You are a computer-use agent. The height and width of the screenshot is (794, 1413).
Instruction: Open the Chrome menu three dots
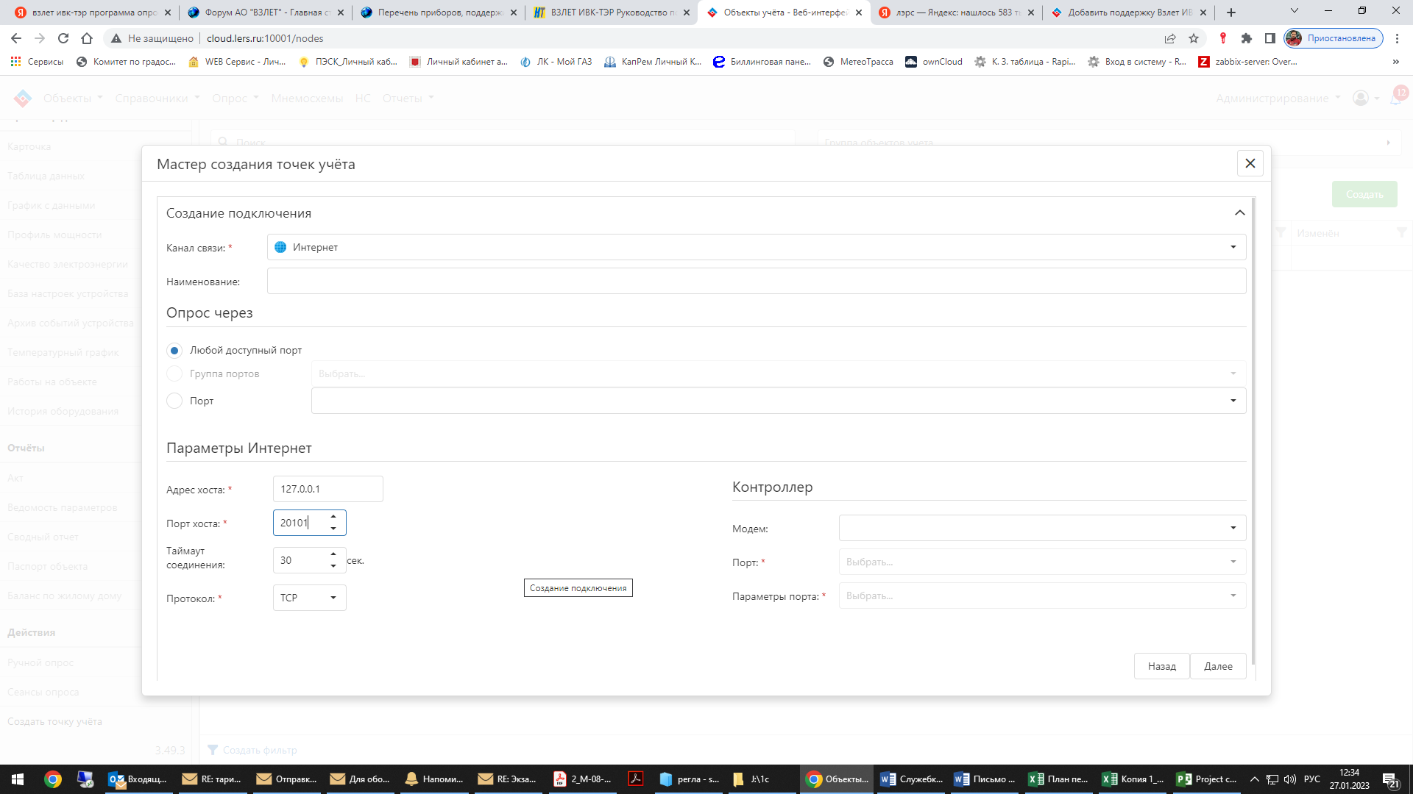(1397, 38)
